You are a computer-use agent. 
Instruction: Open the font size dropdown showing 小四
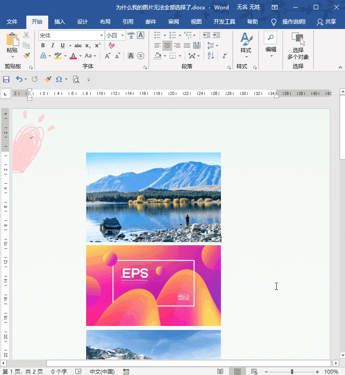[x=121, y=35]
